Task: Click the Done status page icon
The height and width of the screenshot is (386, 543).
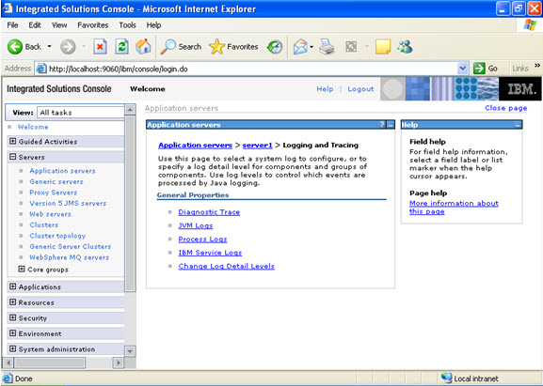Action: [8, 378]
